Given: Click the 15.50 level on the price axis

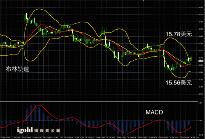Looking at the screenshot, I should (x=201, y=87).
